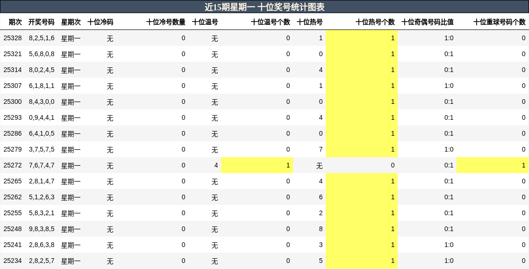The width and height of the screenshot is (529, 269).
Task: Click period number 25255
Action: [13, 213]
